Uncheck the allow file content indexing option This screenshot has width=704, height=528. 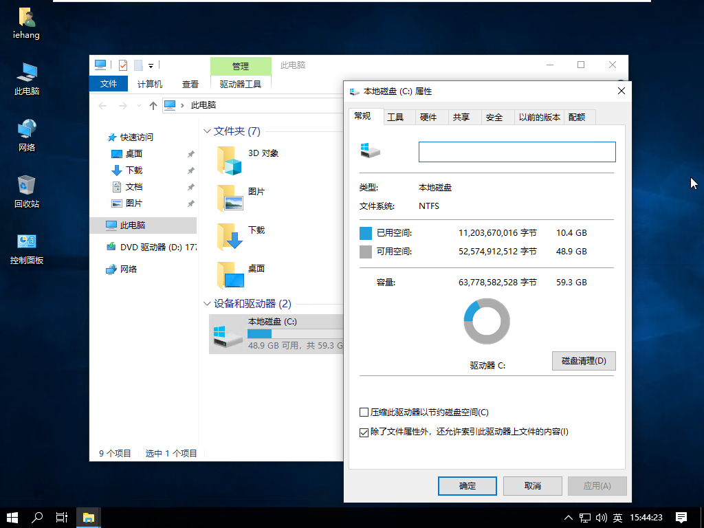coord(364,432)
